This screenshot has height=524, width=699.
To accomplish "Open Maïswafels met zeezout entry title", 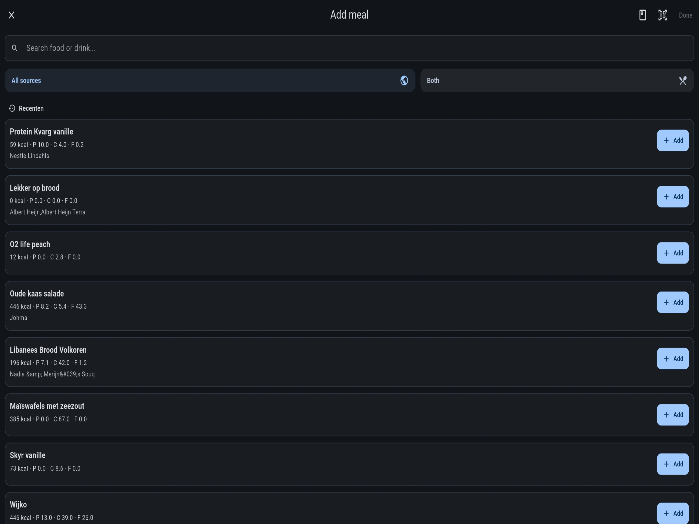I will point(47,406).
